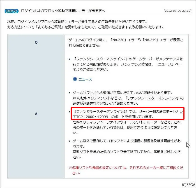Image resolution: width=196 pixels, height=188 pixels.
Task: Click the (C)SEGA copyright text
Action: [188, 185]
